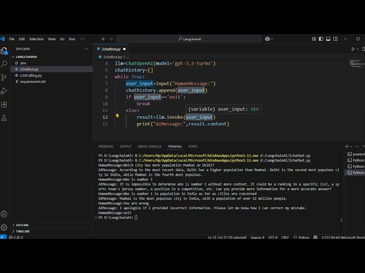Image resolution: width=365 pixels, height=273 pixels.
Task: Click the LangchainAI command center search box
Action: tap(189, 39)
